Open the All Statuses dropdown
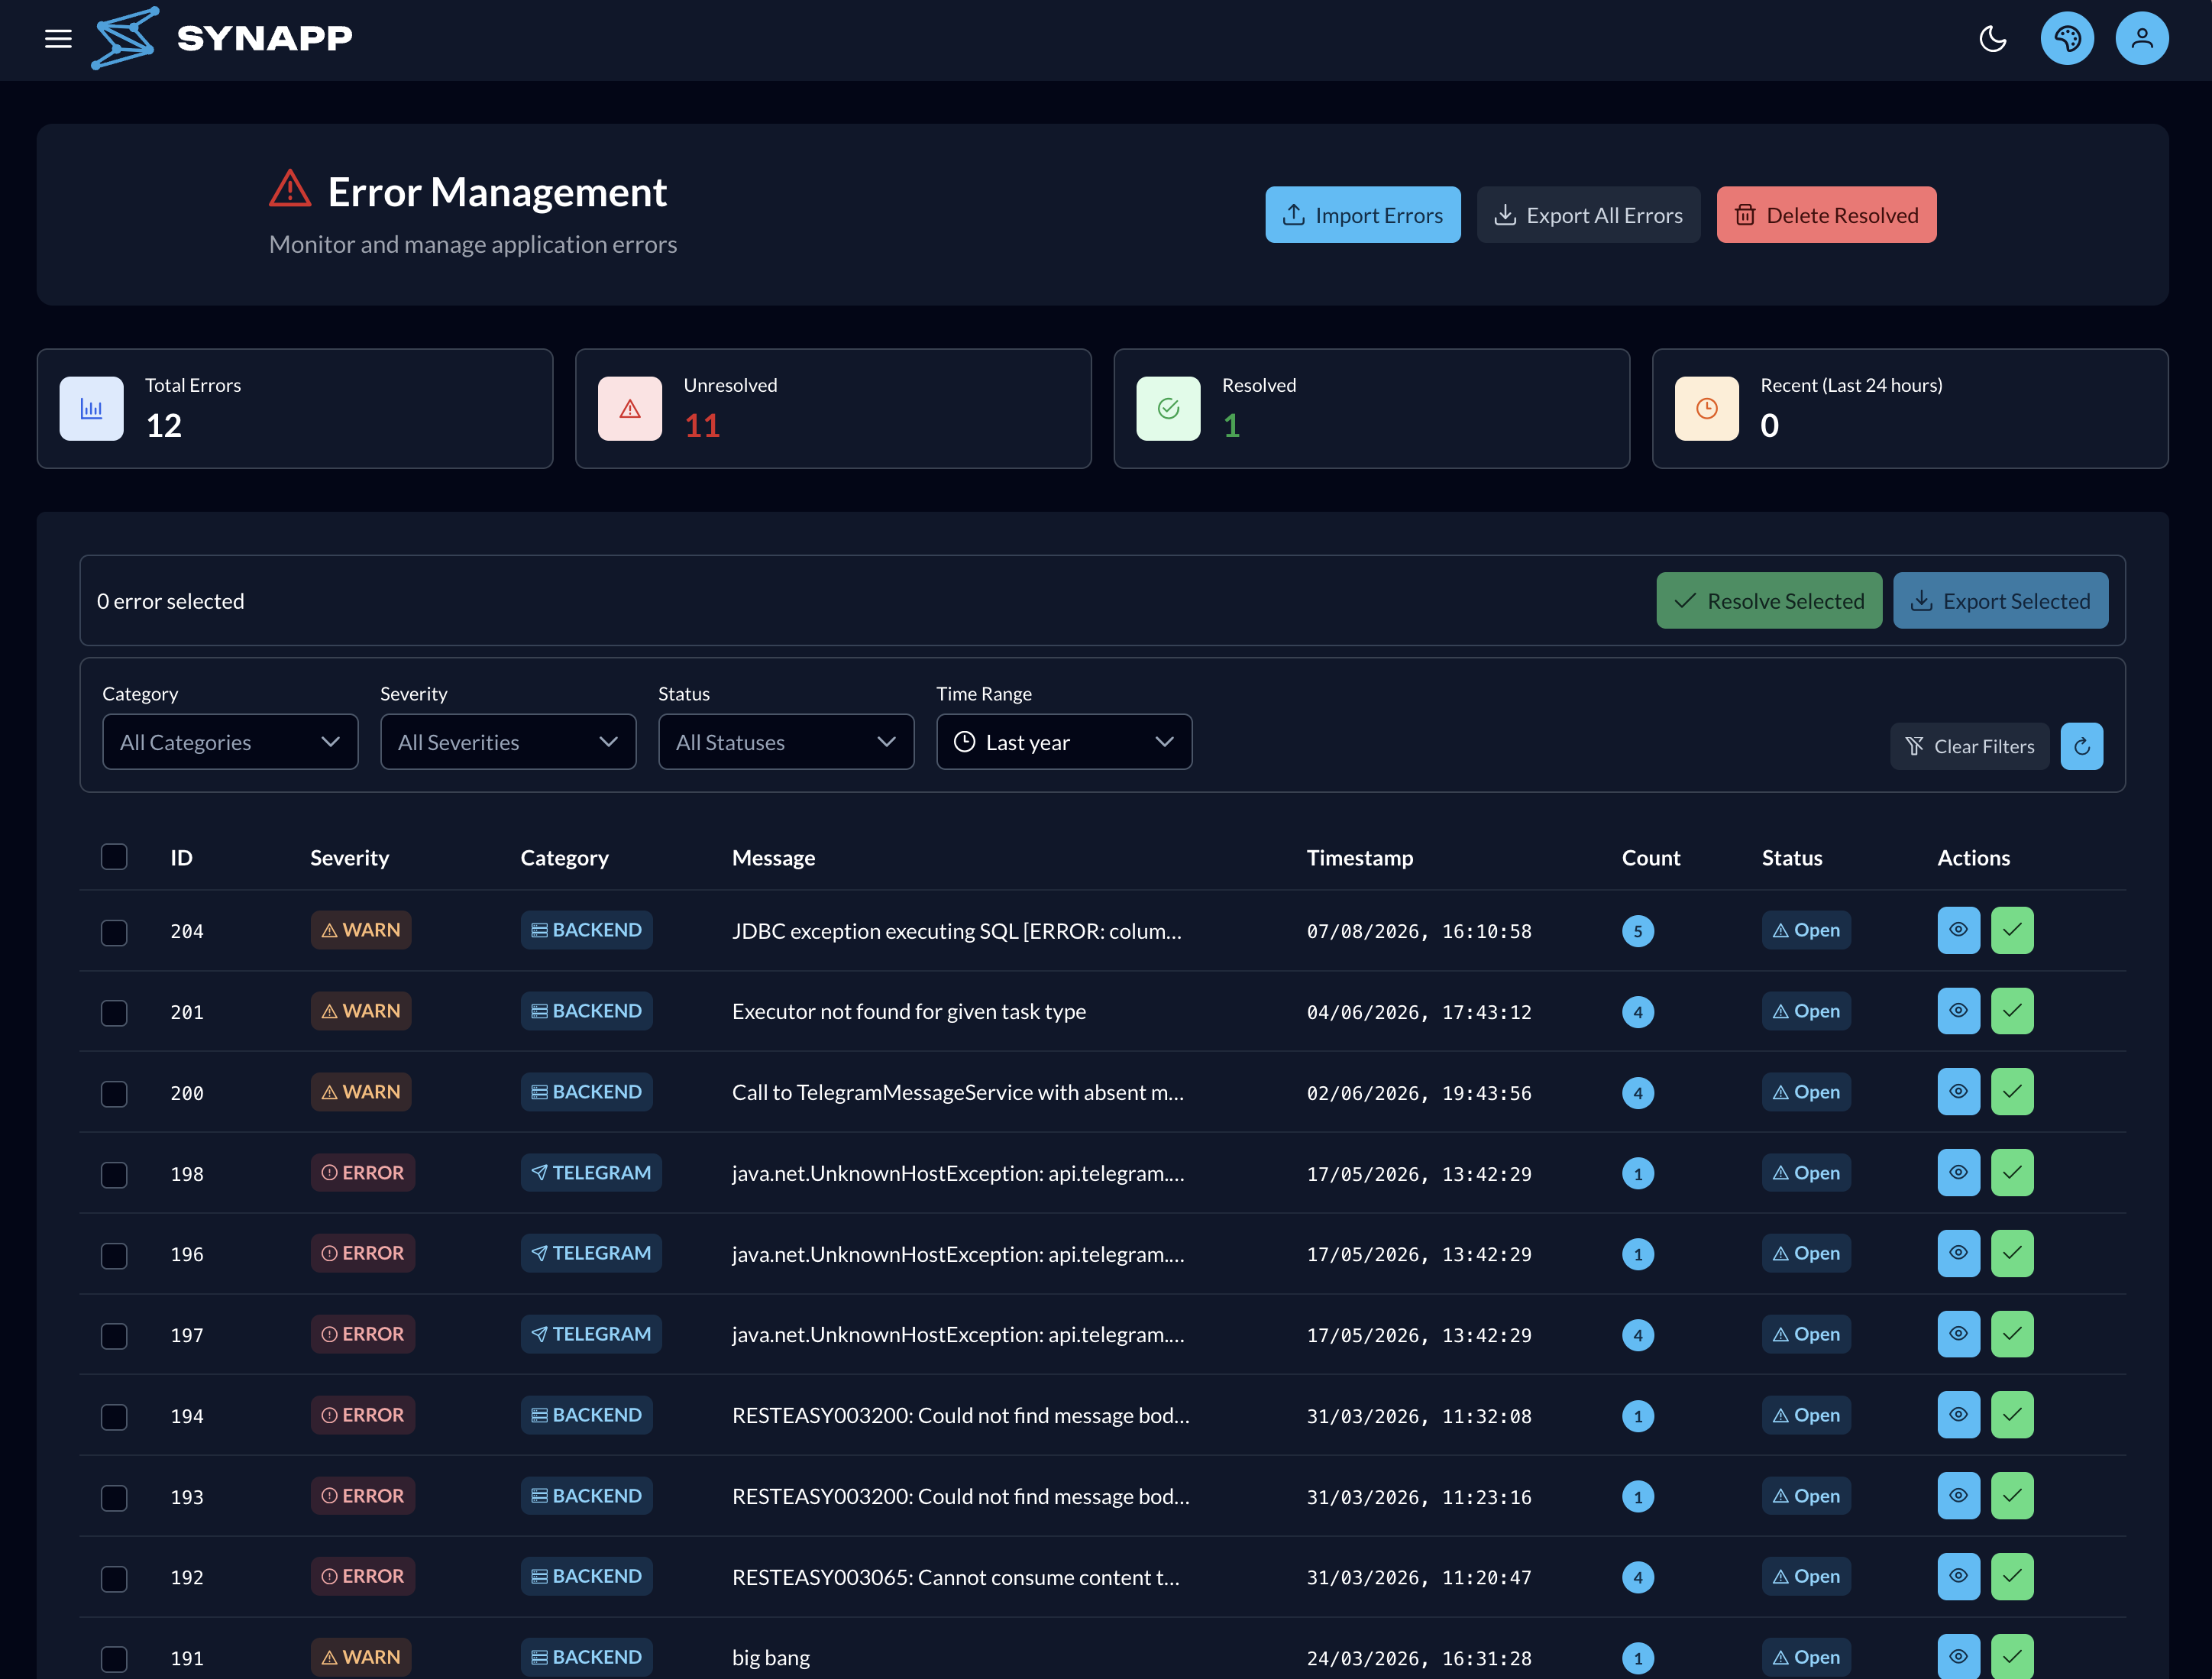The width and height of the screenshot is (2212, 1679). tap(786, 742)
